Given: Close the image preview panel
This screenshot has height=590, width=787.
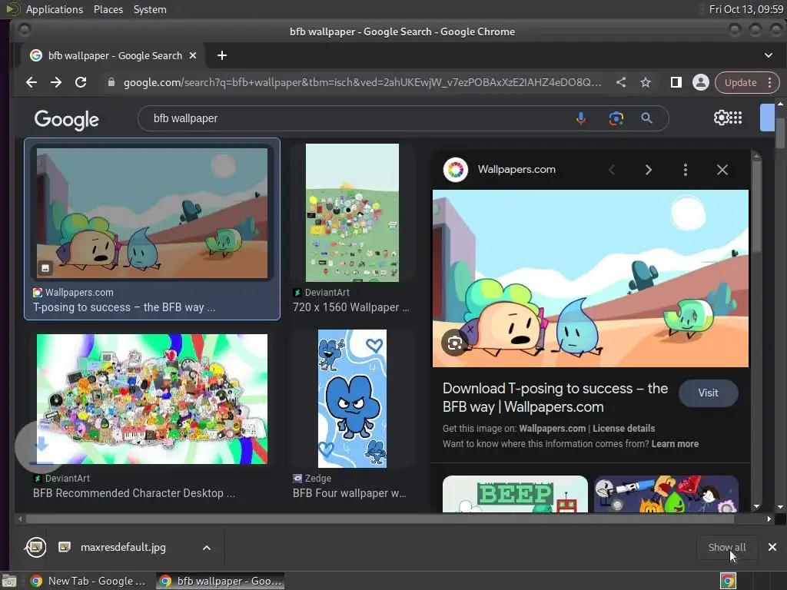Looking at the screenshot, I should [722, 170].
